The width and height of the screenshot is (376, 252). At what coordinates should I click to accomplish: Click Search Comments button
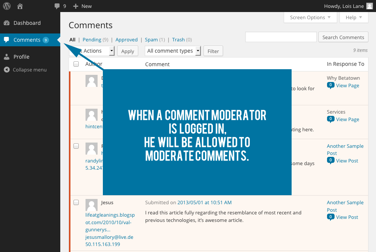[x=343, y=37]
